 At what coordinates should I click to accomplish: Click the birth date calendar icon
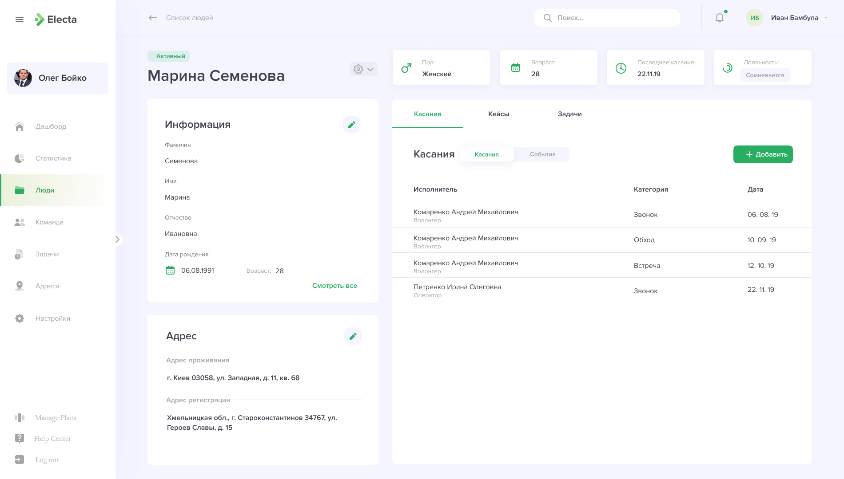(170, 271)
